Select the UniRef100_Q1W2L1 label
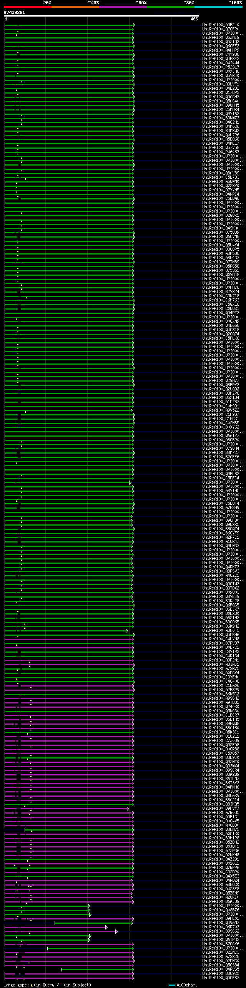246x988 pixels. pos(221,737)
